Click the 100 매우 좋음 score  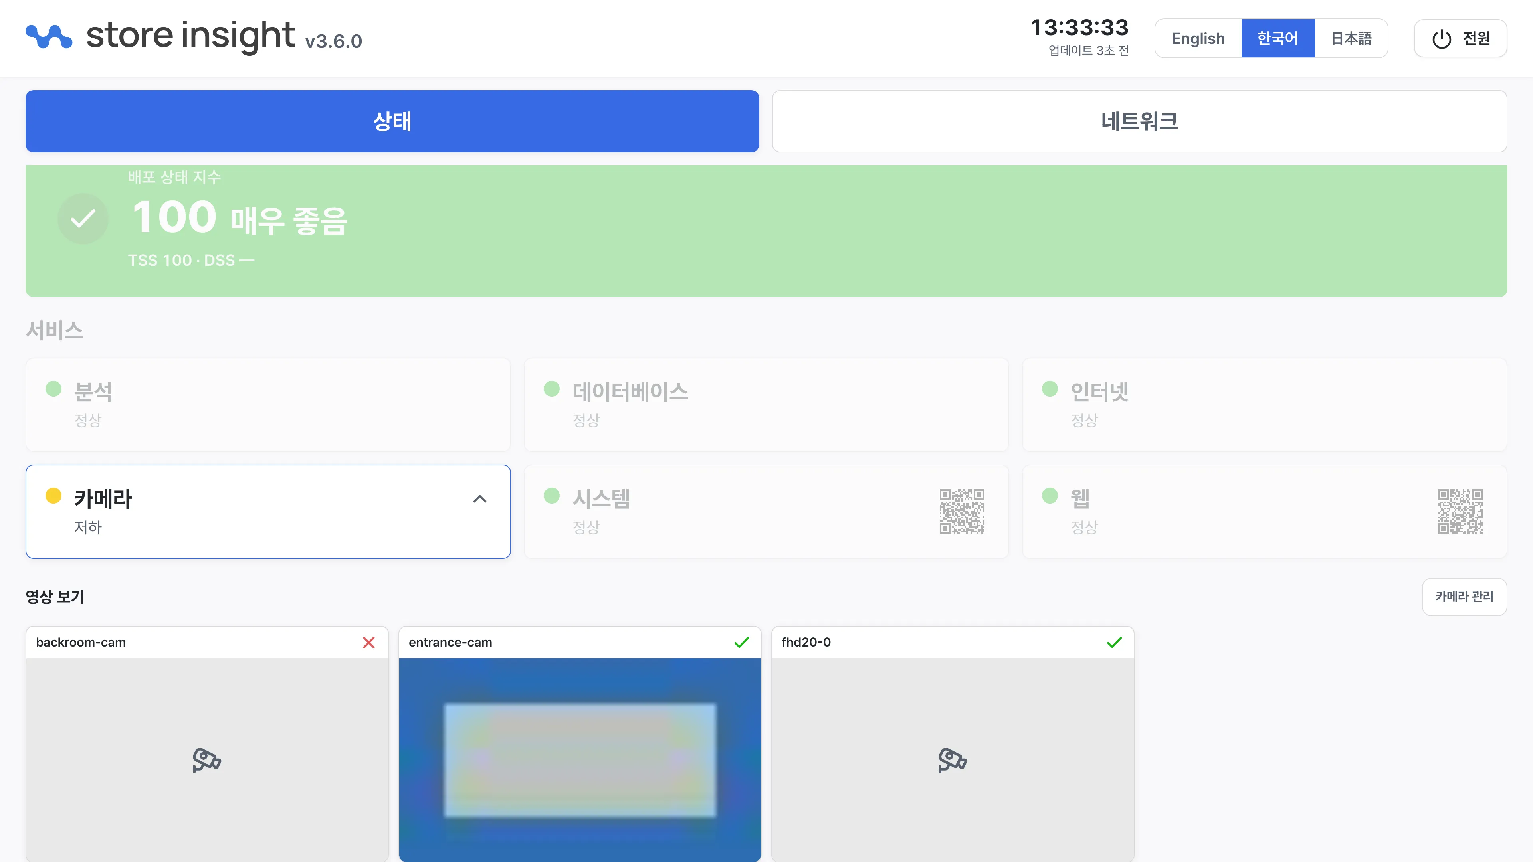(x=239, y=218)
